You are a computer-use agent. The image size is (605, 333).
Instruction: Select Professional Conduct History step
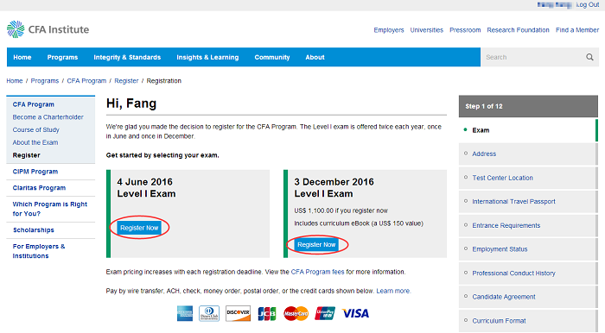528,273
